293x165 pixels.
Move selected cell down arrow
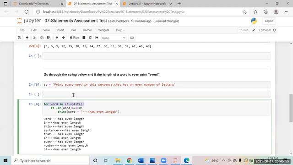point(64,38)
